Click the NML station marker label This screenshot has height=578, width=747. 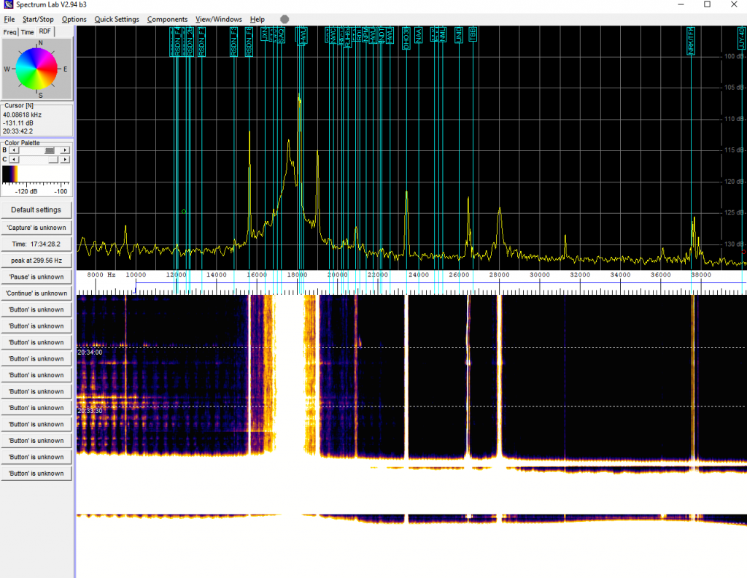[x=443, y=34]
